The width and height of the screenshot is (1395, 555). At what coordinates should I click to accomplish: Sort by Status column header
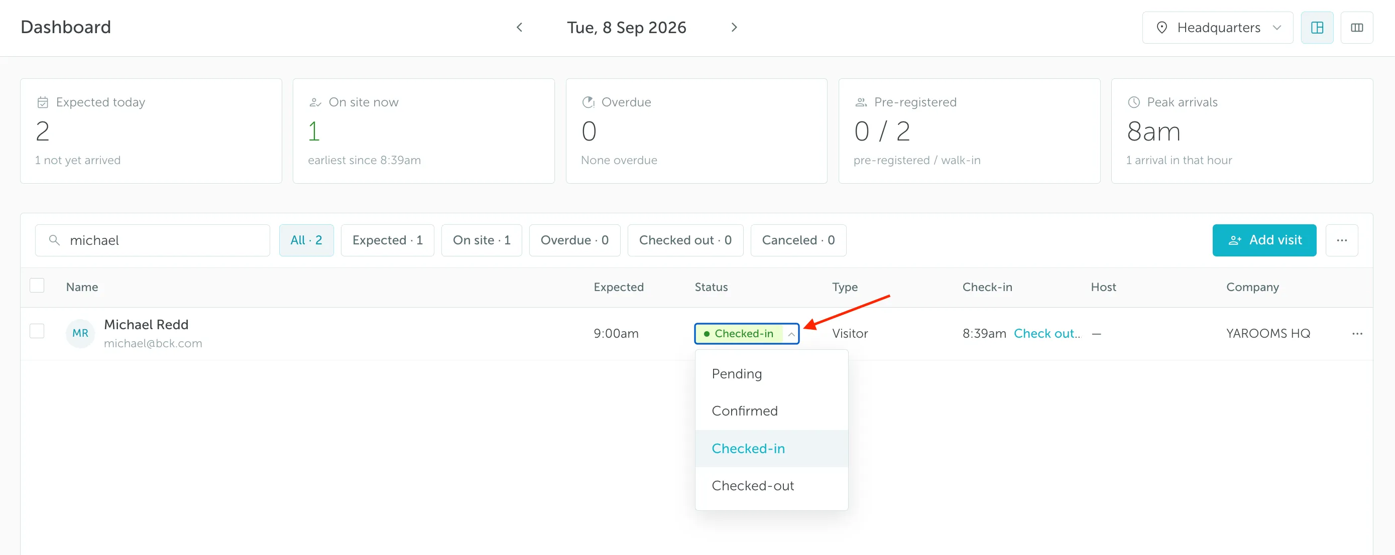(x=711, y=287)
